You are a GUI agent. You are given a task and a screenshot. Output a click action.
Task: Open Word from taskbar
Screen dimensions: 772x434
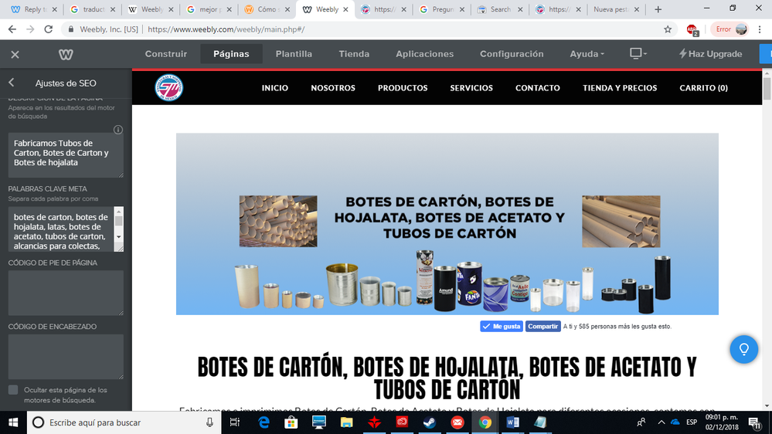(512, 422)
